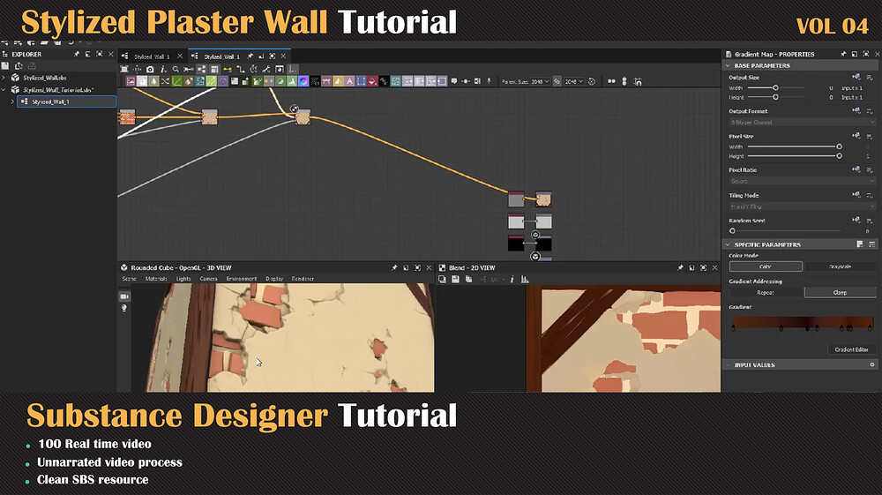Click the save image icon in 2D view
Viewport: 882px width, 495px height.
[456, 280]
